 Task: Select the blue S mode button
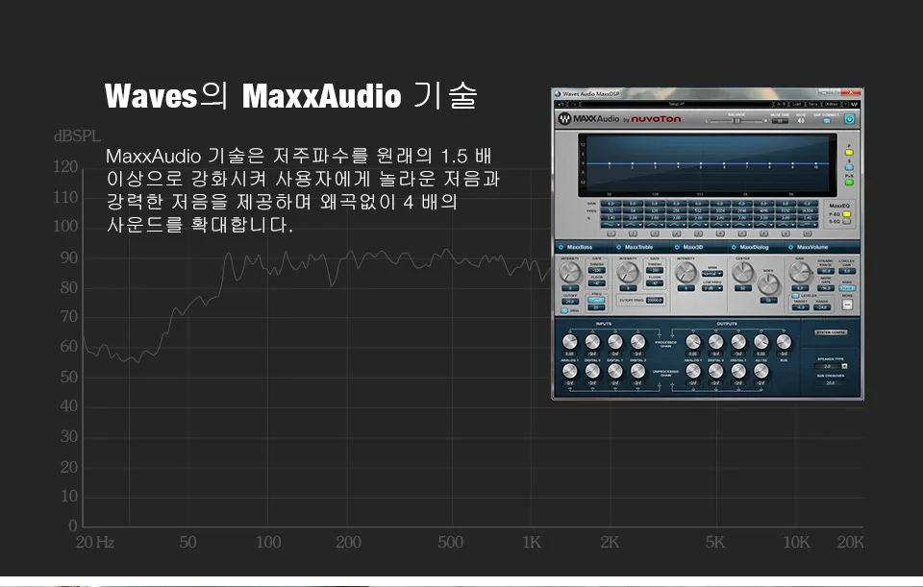click(849, 167)
